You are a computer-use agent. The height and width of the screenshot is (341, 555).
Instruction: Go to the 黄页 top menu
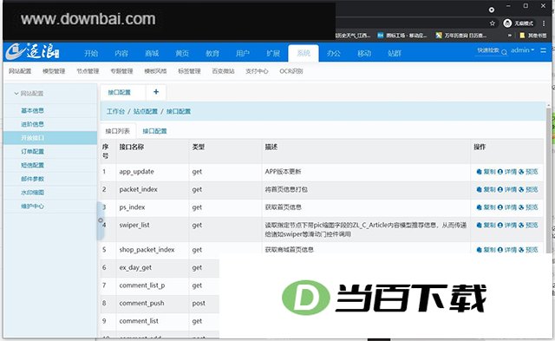(x=182, y=53)
